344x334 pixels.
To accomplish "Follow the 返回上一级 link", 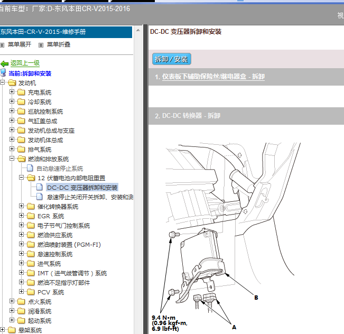I will (25, 63).
